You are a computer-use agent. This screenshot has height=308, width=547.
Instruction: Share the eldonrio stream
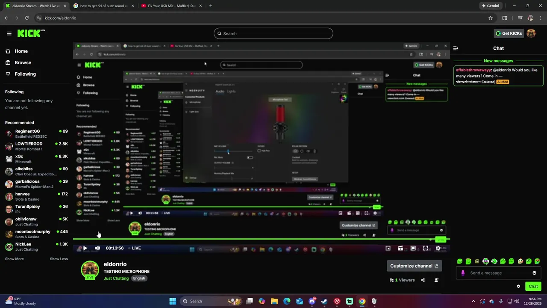pos(423,280)
